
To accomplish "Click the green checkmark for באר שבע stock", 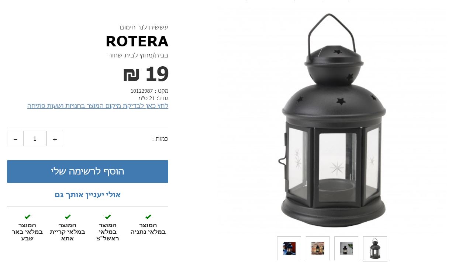I will pyautogui.click(x=27, y=217).
